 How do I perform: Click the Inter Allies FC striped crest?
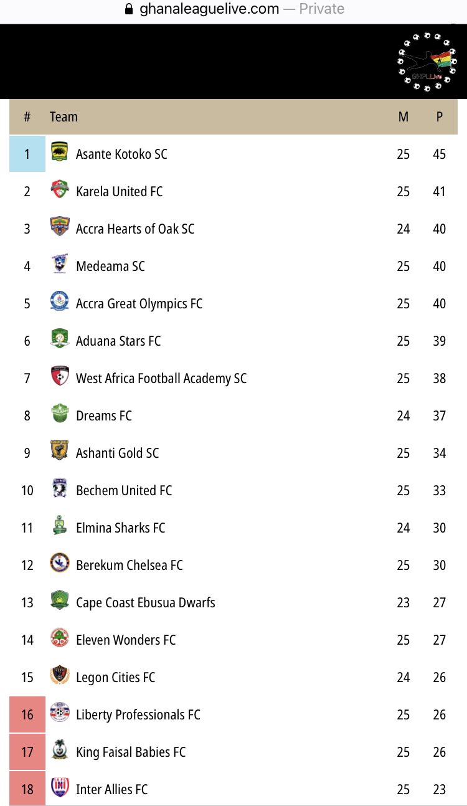click(60, 788)
